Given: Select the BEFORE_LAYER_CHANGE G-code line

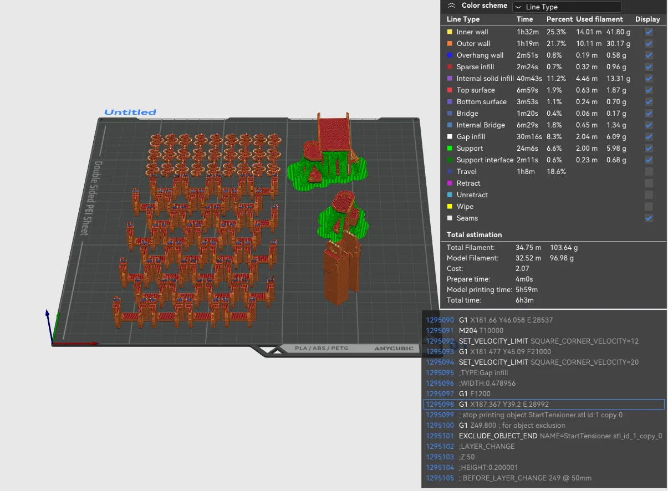Looking at the screenshot, I should pos(544,478).
